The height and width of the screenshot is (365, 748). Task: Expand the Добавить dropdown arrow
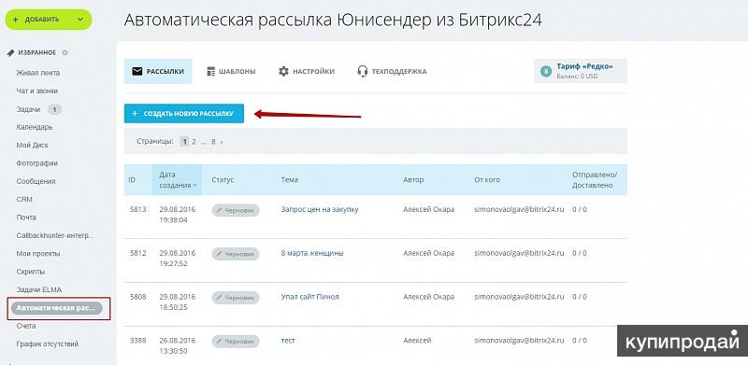click(x=79, y=20)
